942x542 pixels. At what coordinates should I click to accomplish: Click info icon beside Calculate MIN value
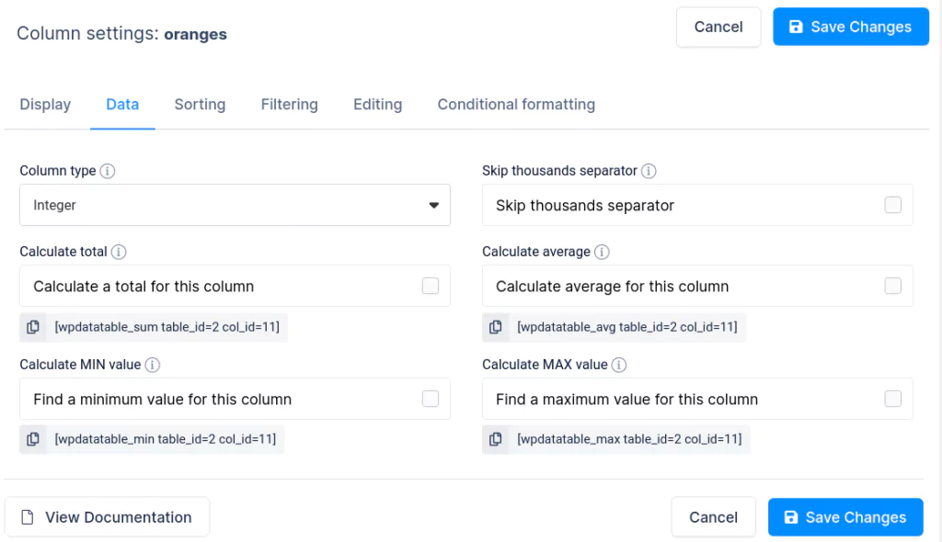(153, 365)
